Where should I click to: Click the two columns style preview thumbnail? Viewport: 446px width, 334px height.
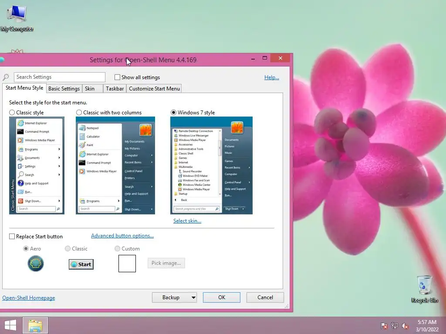(x=115, y=165)
